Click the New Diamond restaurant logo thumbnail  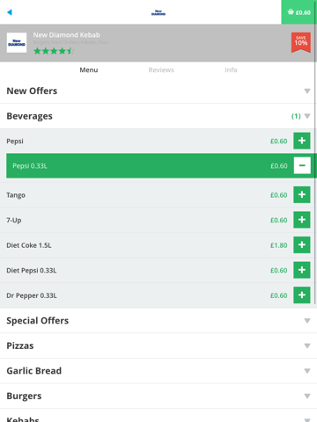[x=17, y=43]
